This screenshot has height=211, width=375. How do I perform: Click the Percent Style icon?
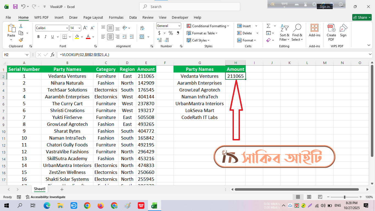[x=170, y=33]
